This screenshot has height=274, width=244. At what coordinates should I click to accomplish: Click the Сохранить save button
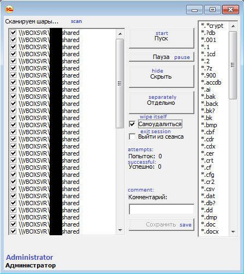coord(162,225)
